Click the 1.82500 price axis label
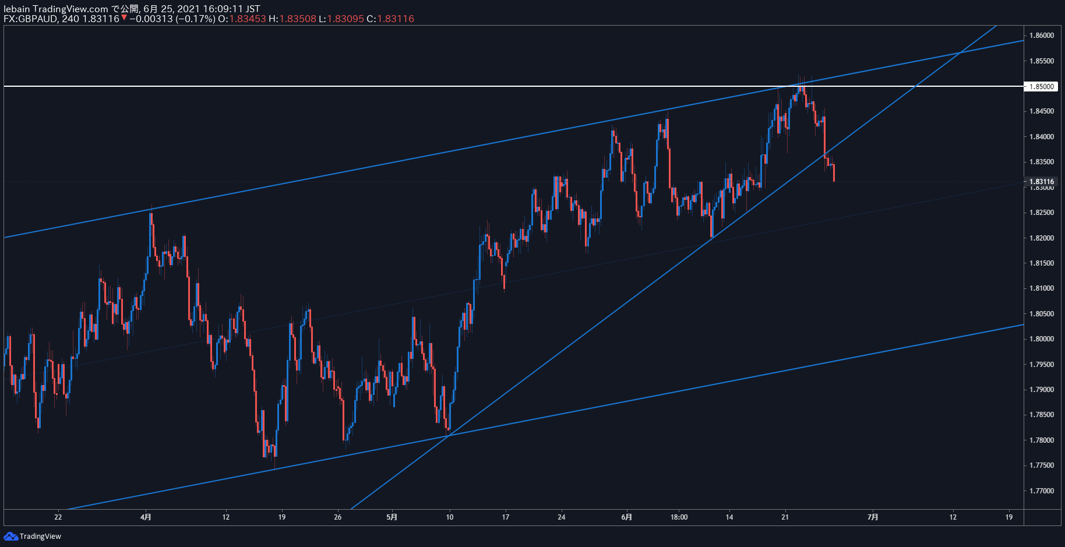This screenshot has width=1065, height=547. tap(1041, 213)
